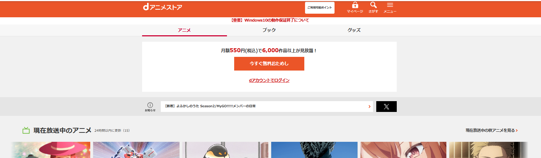Viewport: 541px width, 158px height.
Task: Click the dアニメストア logo
Action: [x=162, y=7]
